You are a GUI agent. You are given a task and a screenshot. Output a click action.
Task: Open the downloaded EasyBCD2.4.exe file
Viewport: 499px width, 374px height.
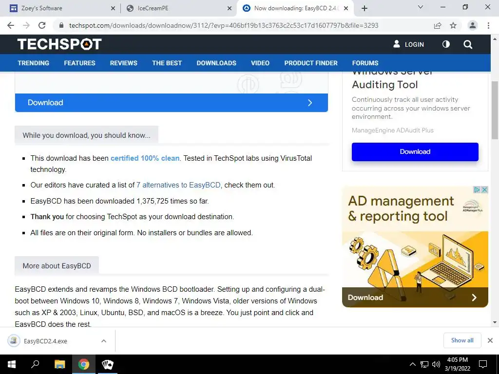[x=45, y=341]
